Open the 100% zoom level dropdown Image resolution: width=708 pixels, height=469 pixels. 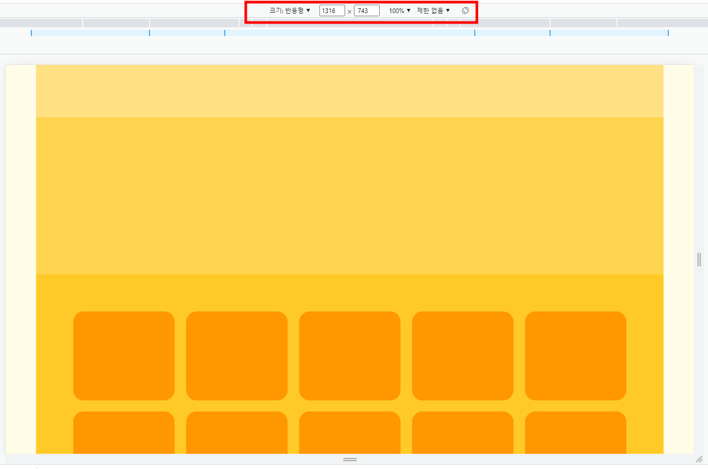(x=400, y=10)
